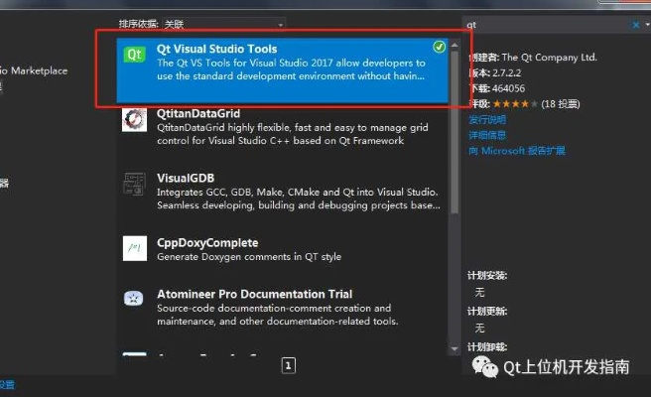This screenshot has width=651, height=397.
Task: Clear the search box with the X icon
Action: 635,24
